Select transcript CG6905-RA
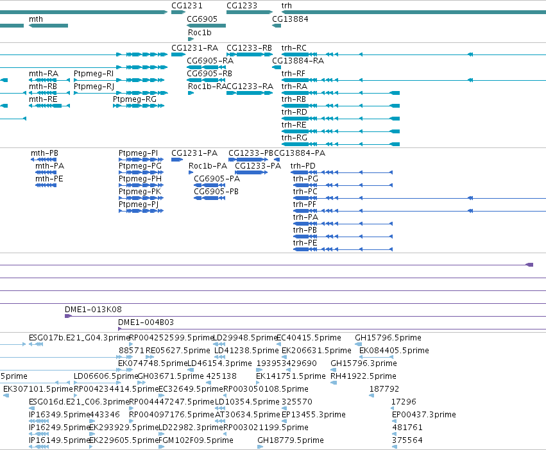546x450 pixels. point(207,67)
